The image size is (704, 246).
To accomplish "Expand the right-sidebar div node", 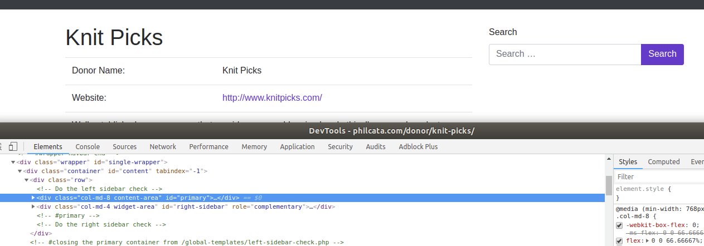I will pyautogui.click(x=33, y=206).
